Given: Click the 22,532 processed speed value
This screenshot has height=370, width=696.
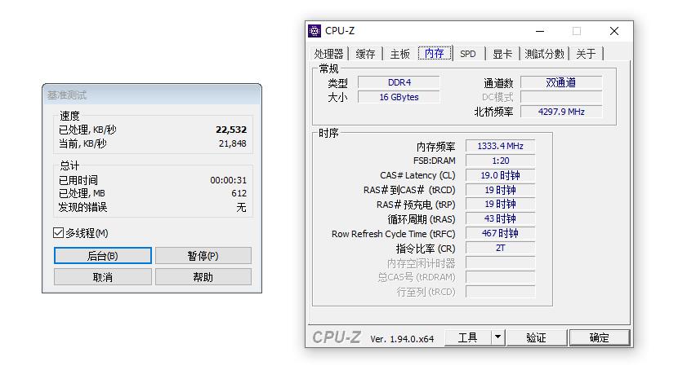Looking at the screenshot, I should coord(231,130).
